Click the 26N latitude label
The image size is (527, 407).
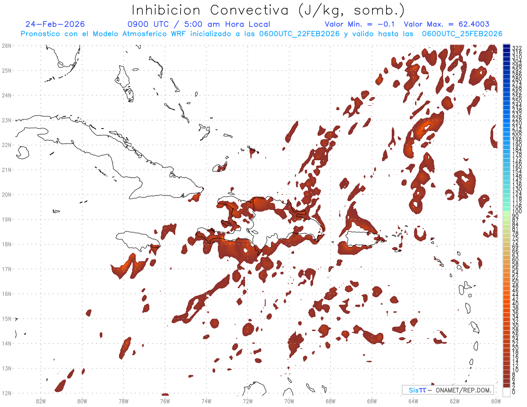coord(7,45)
